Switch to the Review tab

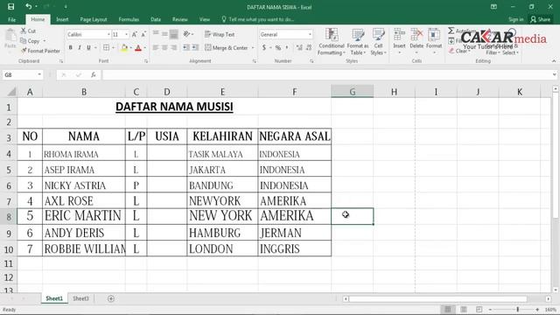point(179,19)
